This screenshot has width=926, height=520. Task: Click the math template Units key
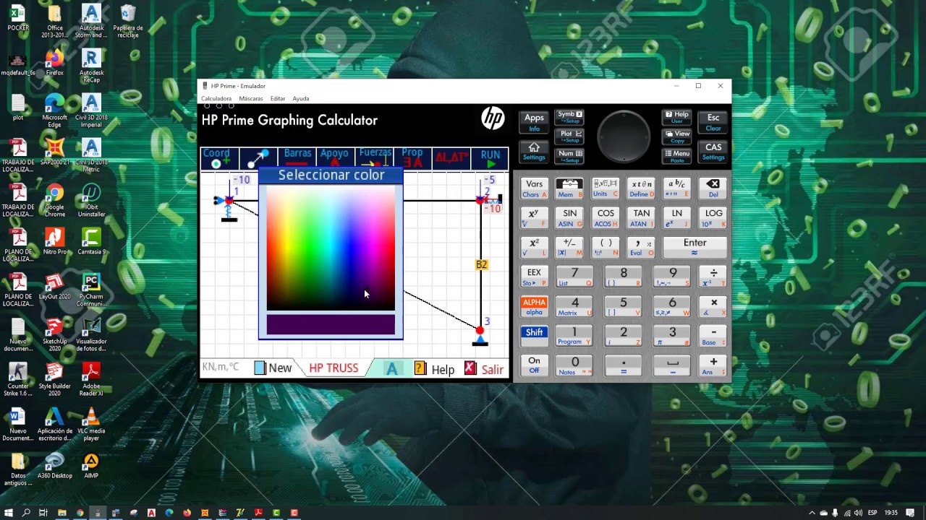[606, 188]
